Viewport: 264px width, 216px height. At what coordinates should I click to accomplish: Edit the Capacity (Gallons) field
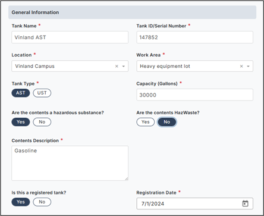point(194,95)
